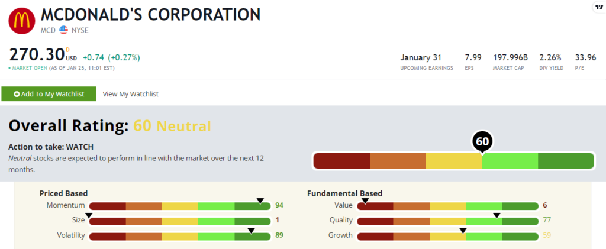Click the Value score 6

click(544, 205)
